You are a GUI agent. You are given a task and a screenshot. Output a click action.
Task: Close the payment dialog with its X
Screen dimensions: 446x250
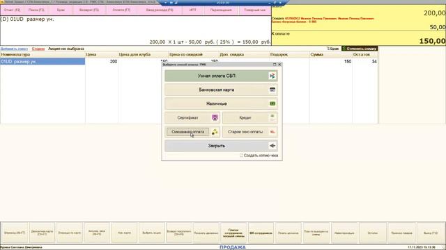(279, 65)
